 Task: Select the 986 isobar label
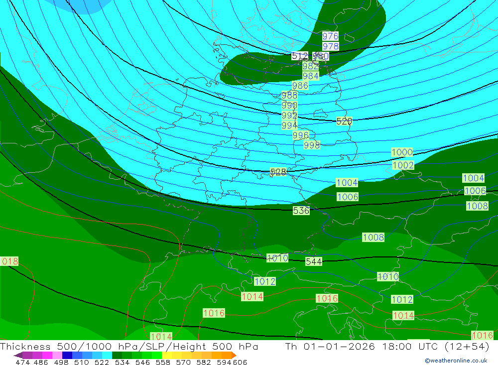click(300, 86)
